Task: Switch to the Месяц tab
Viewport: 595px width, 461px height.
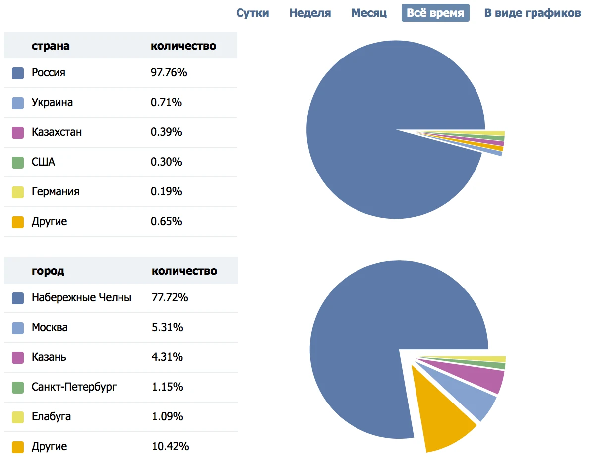Action: coord(369,13)
